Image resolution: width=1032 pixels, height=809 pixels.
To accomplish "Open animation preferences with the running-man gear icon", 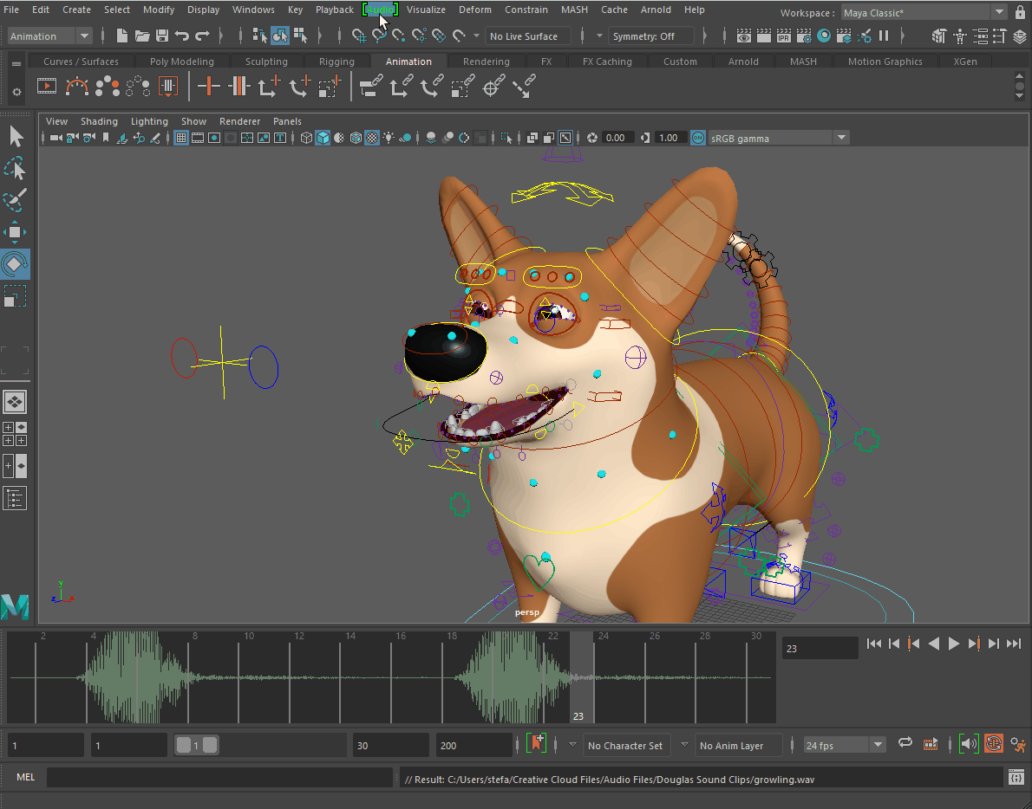I will 1017,744.
